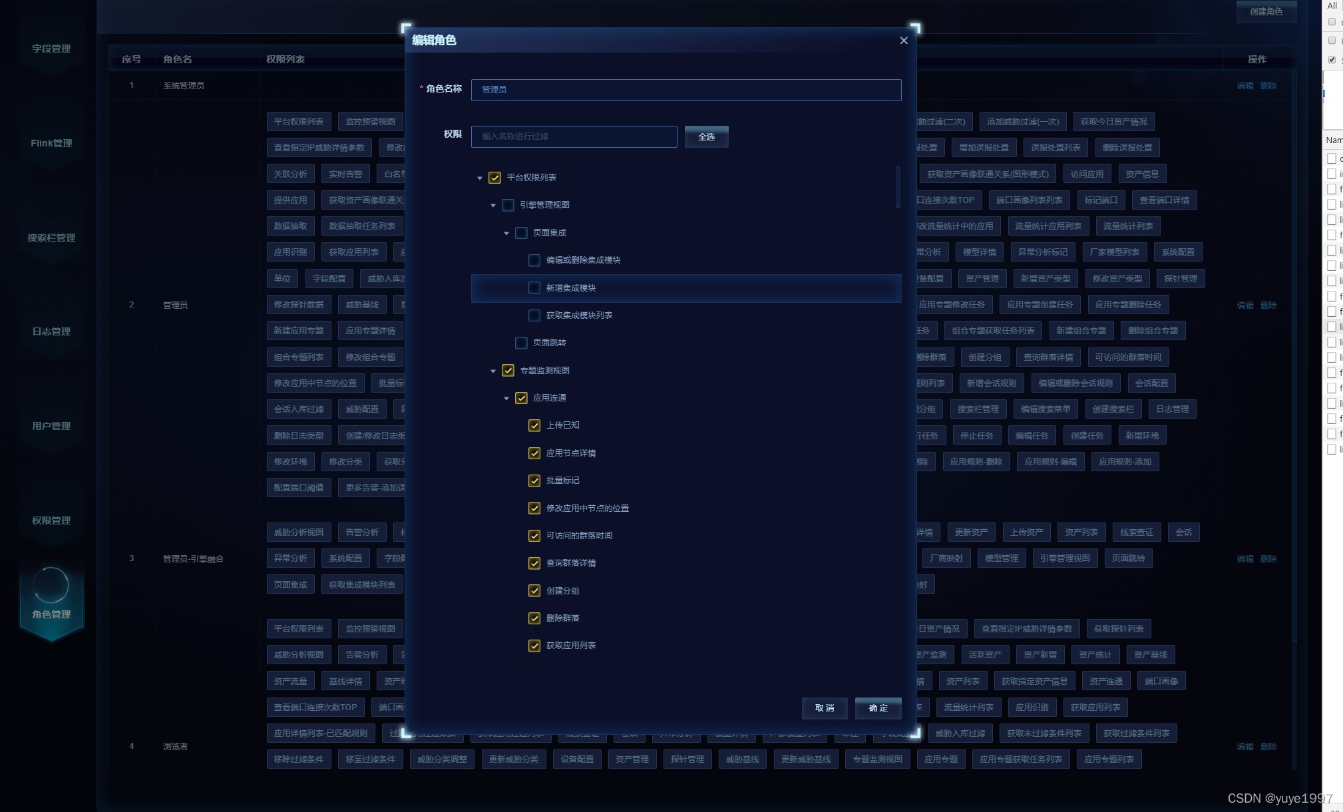Open 日志管理 in the sidebar
The width and height of the screenshot is (1343, 812).
(x=51, y=331)
